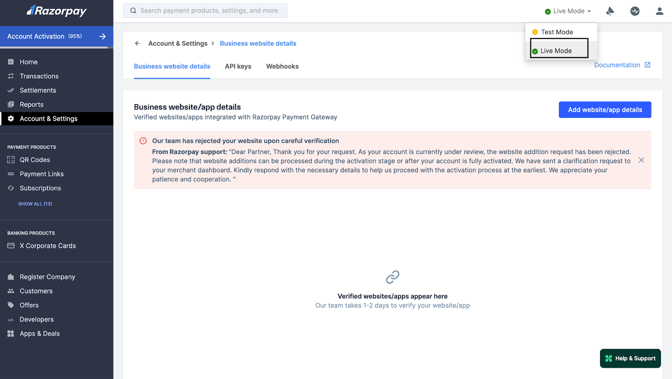Click 'Verified websites/apps appear here' text
The width and height of the screenshot is (672, 379).
click(x=393, y=296)
